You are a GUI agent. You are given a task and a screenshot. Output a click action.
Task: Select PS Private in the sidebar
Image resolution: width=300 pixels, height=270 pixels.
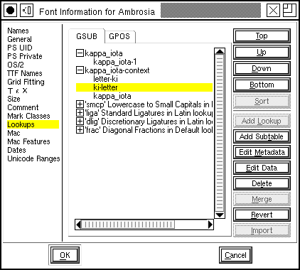point(25,56)
